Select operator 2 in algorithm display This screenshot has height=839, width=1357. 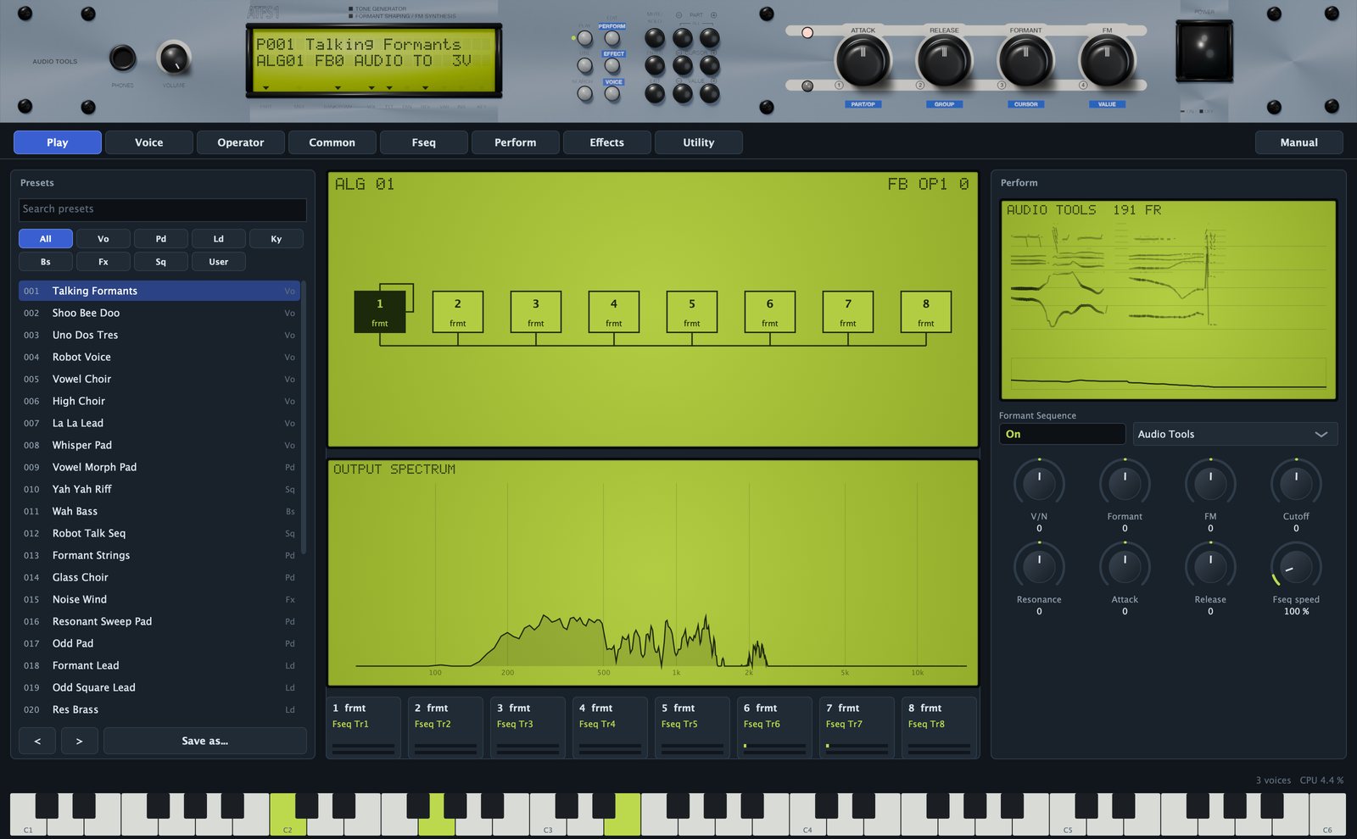(457, 311)
